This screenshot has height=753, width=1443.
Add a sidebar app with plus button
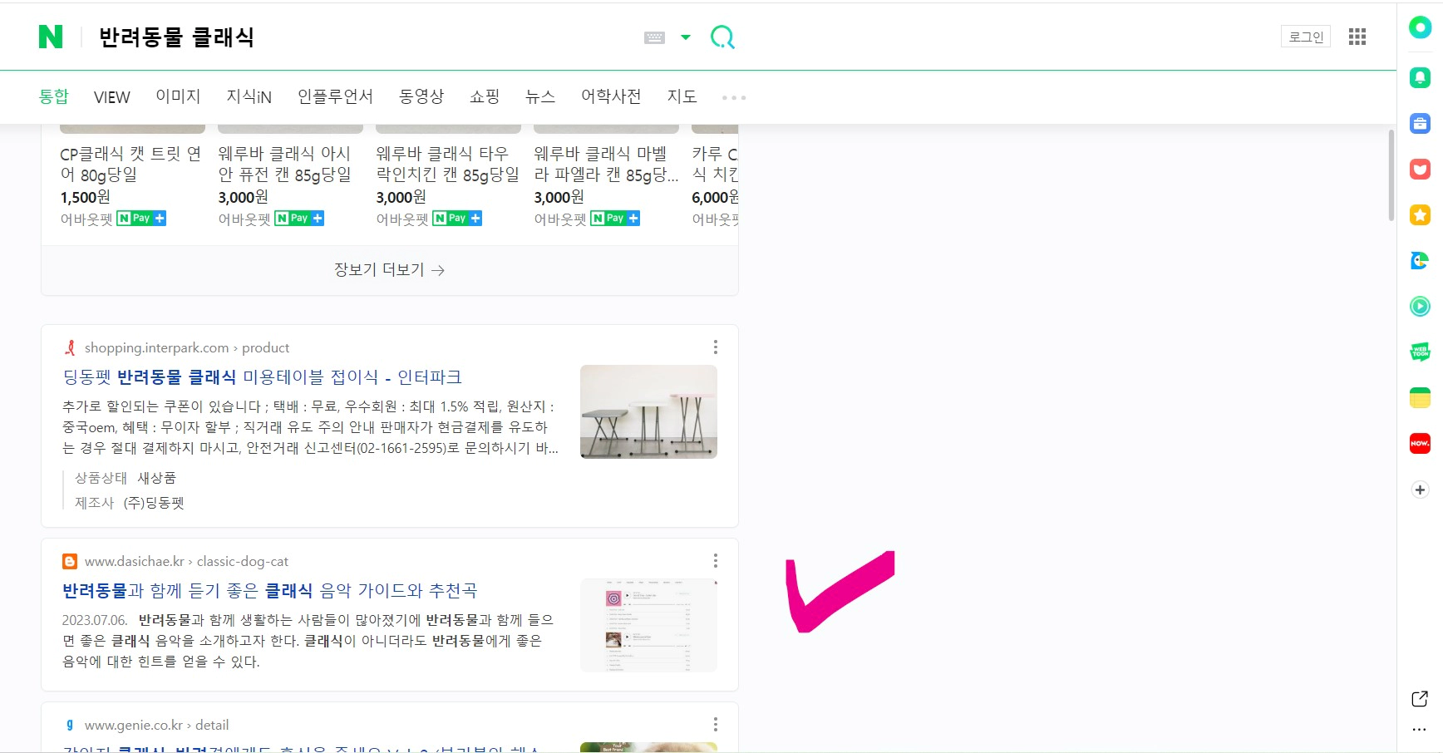(x=1420, y=490)
